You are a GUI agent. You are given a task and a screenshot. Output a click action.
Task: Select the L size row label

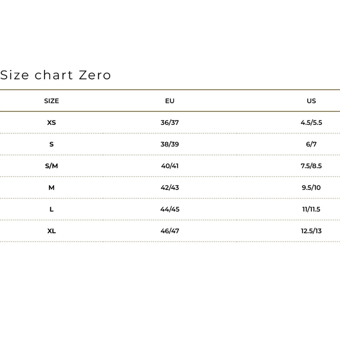pos(51,210)
